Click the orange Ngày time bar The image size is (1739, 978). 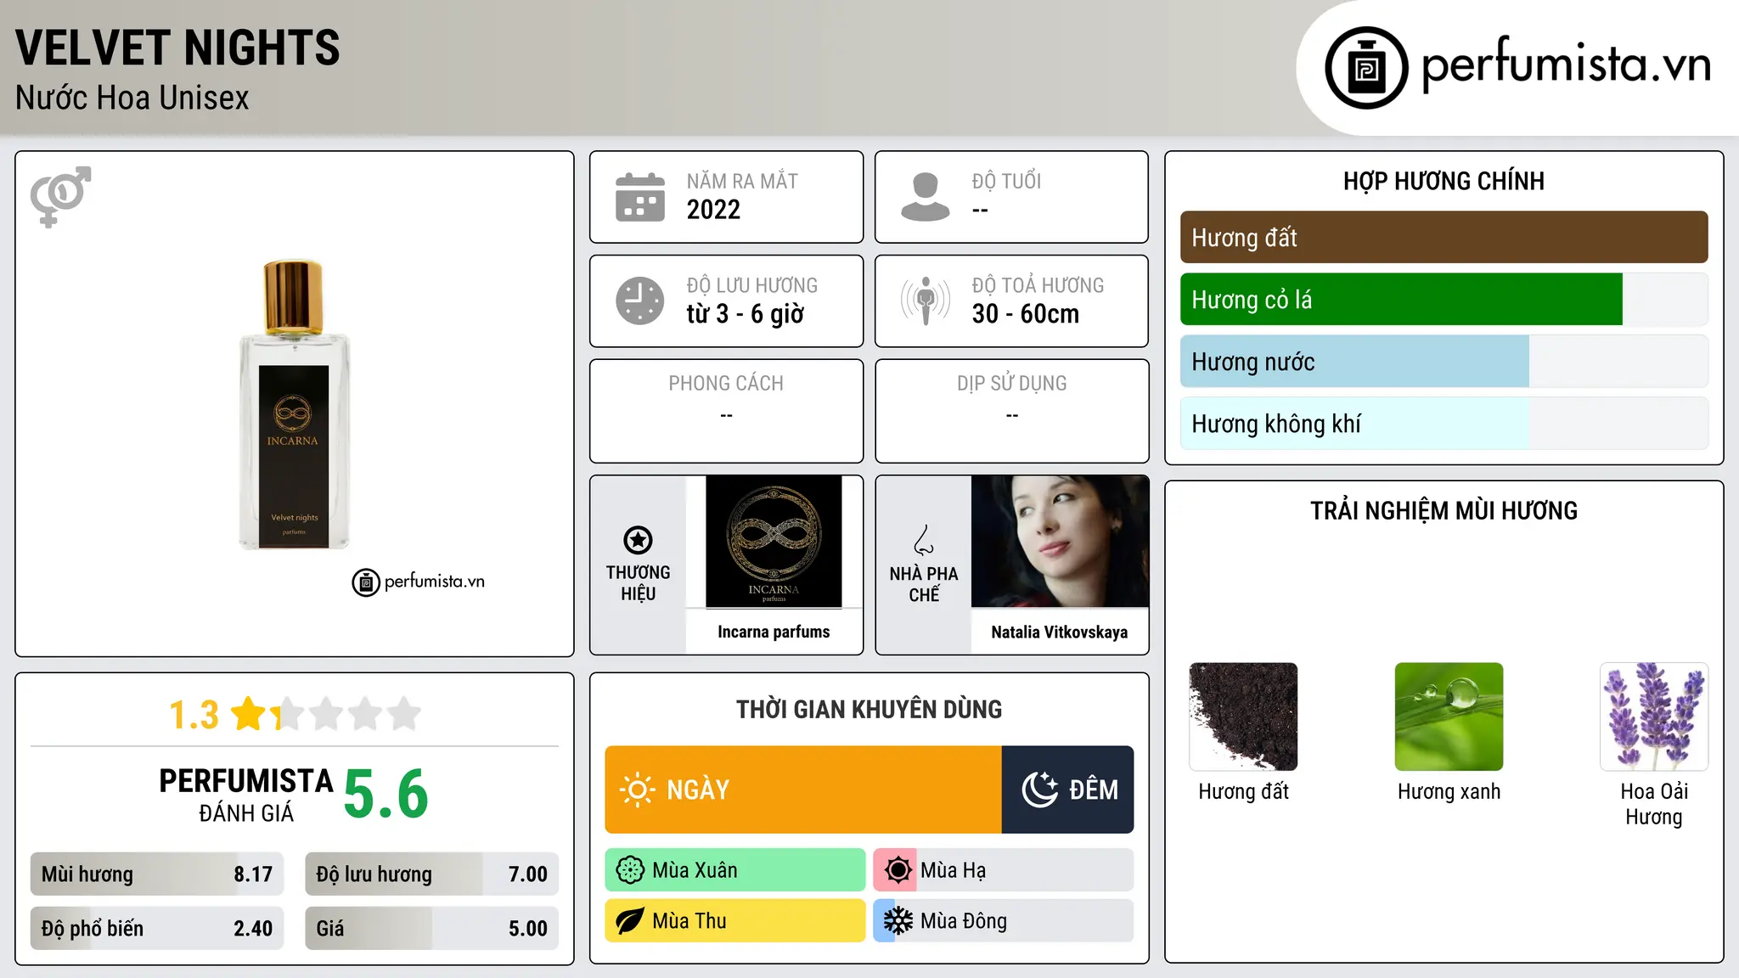click(x=803, y=790)
